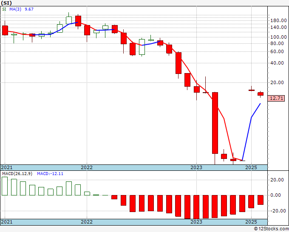This screenshot has height=232, width=289.
Task: Click the green SI legend label
Action: pyautogui.click(x=4, y=9)
